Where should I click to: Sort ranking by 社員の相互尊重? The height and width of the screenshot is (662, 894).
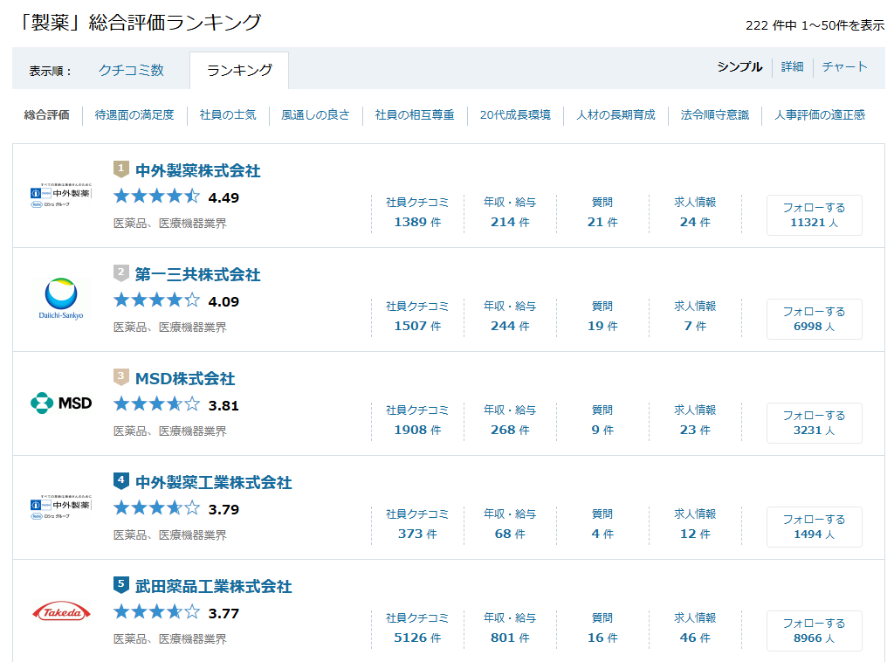(x=415, y=115)
